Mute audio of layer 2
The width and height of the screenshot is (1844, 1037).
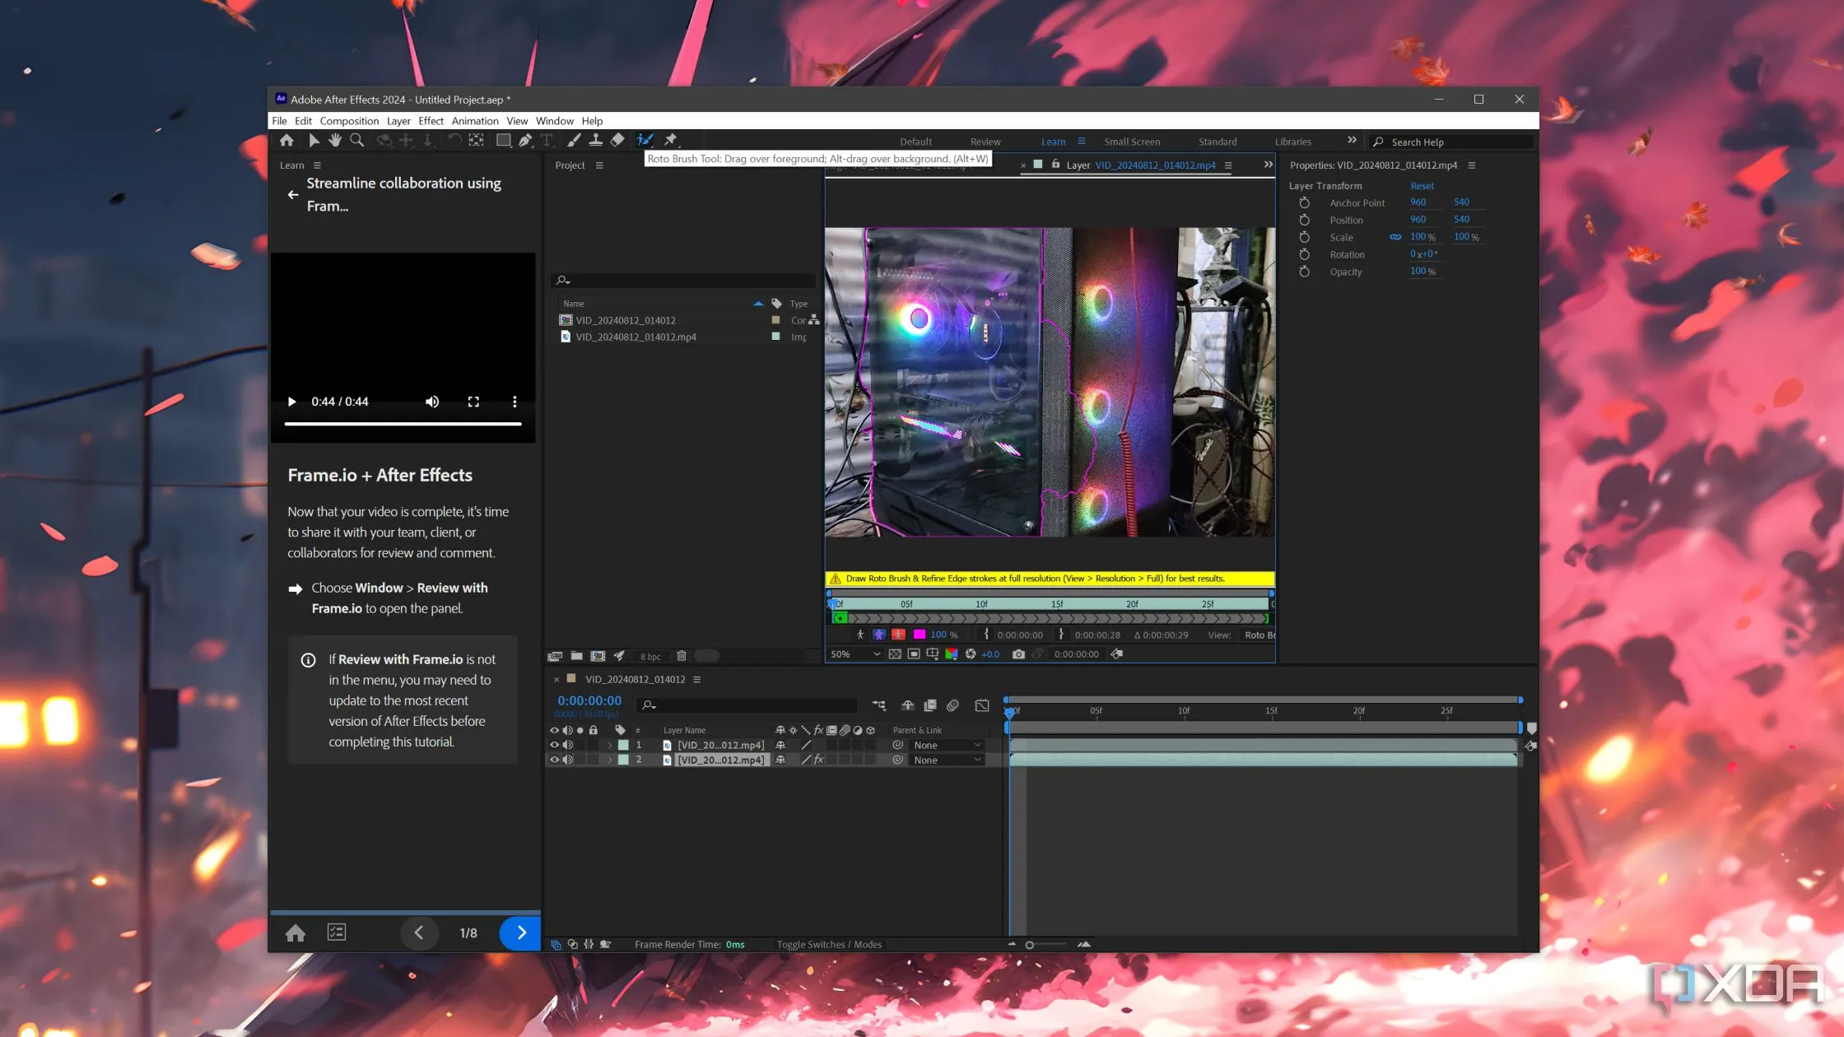(568, 760)
